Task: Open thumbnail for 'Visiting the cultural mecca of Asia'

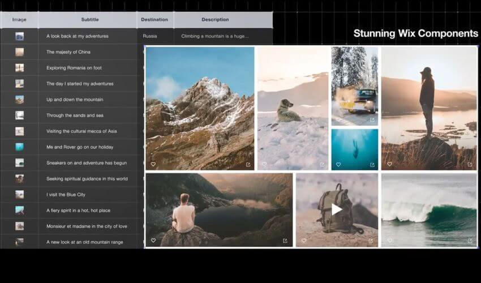Action: tap(20, 131)
